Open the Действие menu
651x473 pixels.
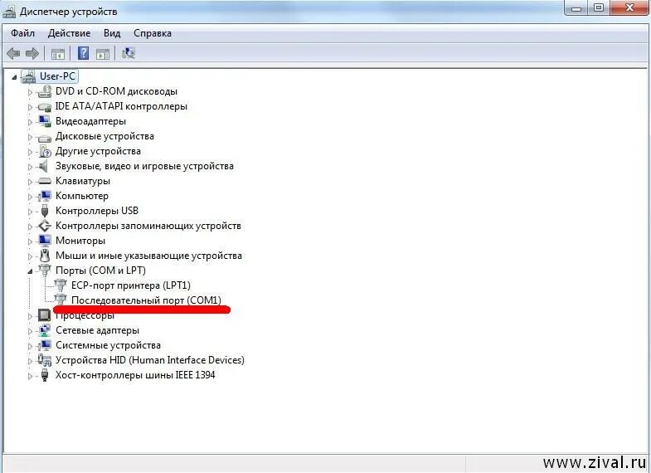(x=69, y=33)
